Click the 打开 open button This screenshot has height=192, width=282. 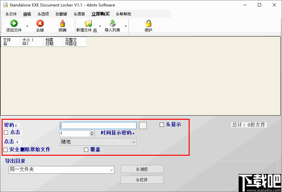(x=142, y=179)
